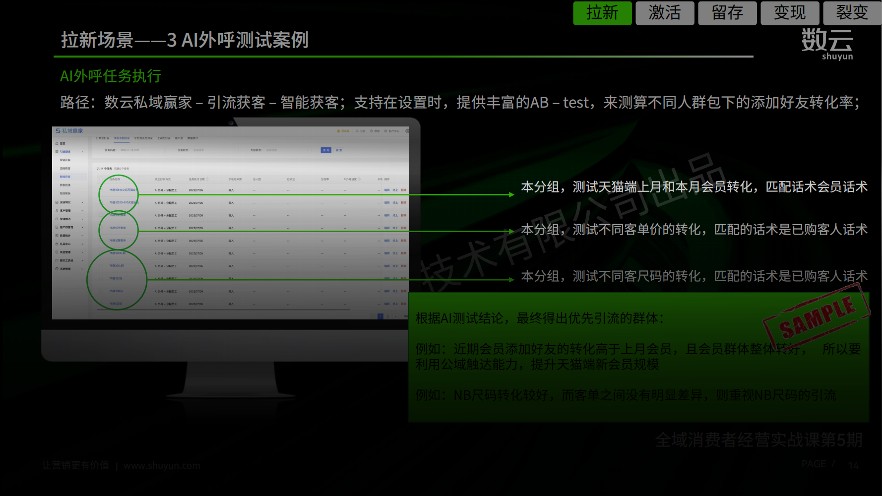Click the 风控管理 sidebar icon
Viewport: 882px width, 496px height.
tap(57, 252)
